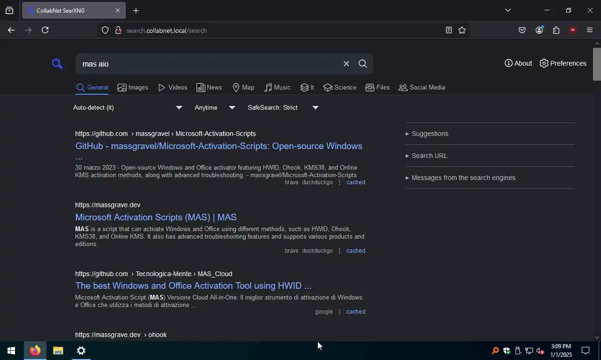Open more options dots for massgrave.dev result
The image size is (601, 360).
339,251
